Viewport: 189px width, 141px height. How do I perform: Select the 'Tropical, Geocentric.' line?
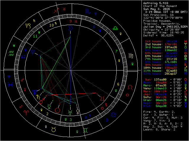click(x=162, y=24)
